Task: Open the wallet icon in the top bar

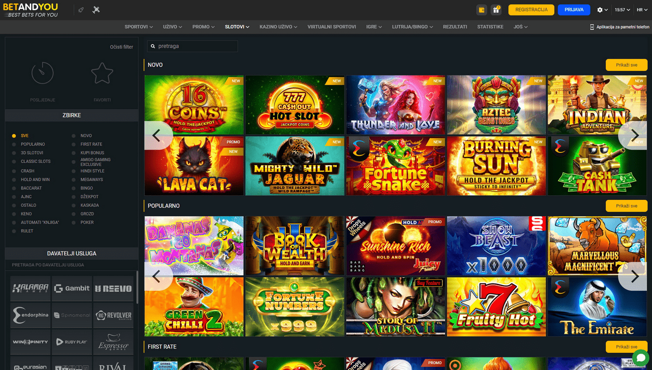Action: click(x=482, y=9)
